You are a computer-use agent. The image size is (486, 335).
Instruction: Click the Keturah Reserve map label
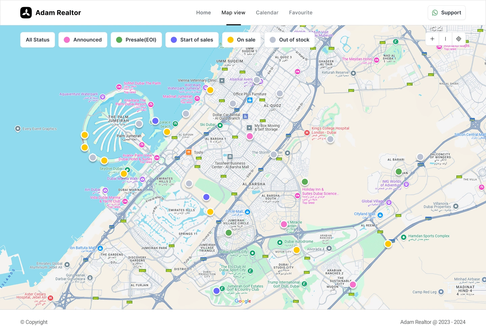[335, 73]
